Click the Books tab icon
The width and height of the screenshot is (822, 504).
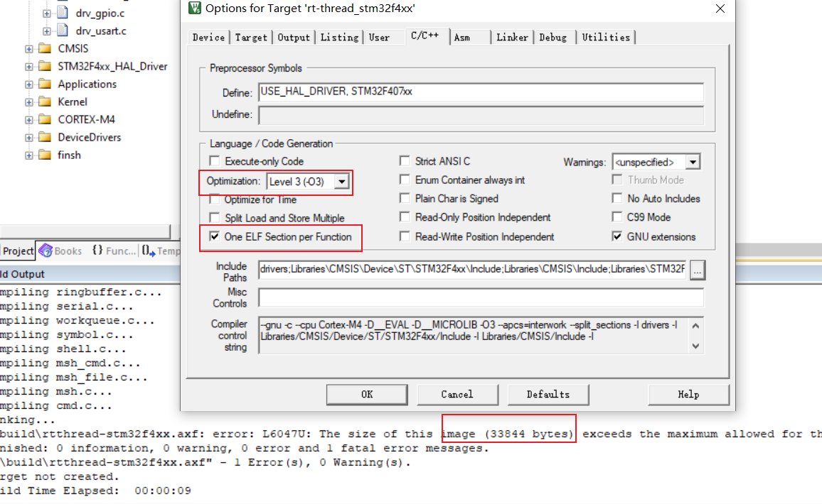pyautogui.click(x=46, y=251)
